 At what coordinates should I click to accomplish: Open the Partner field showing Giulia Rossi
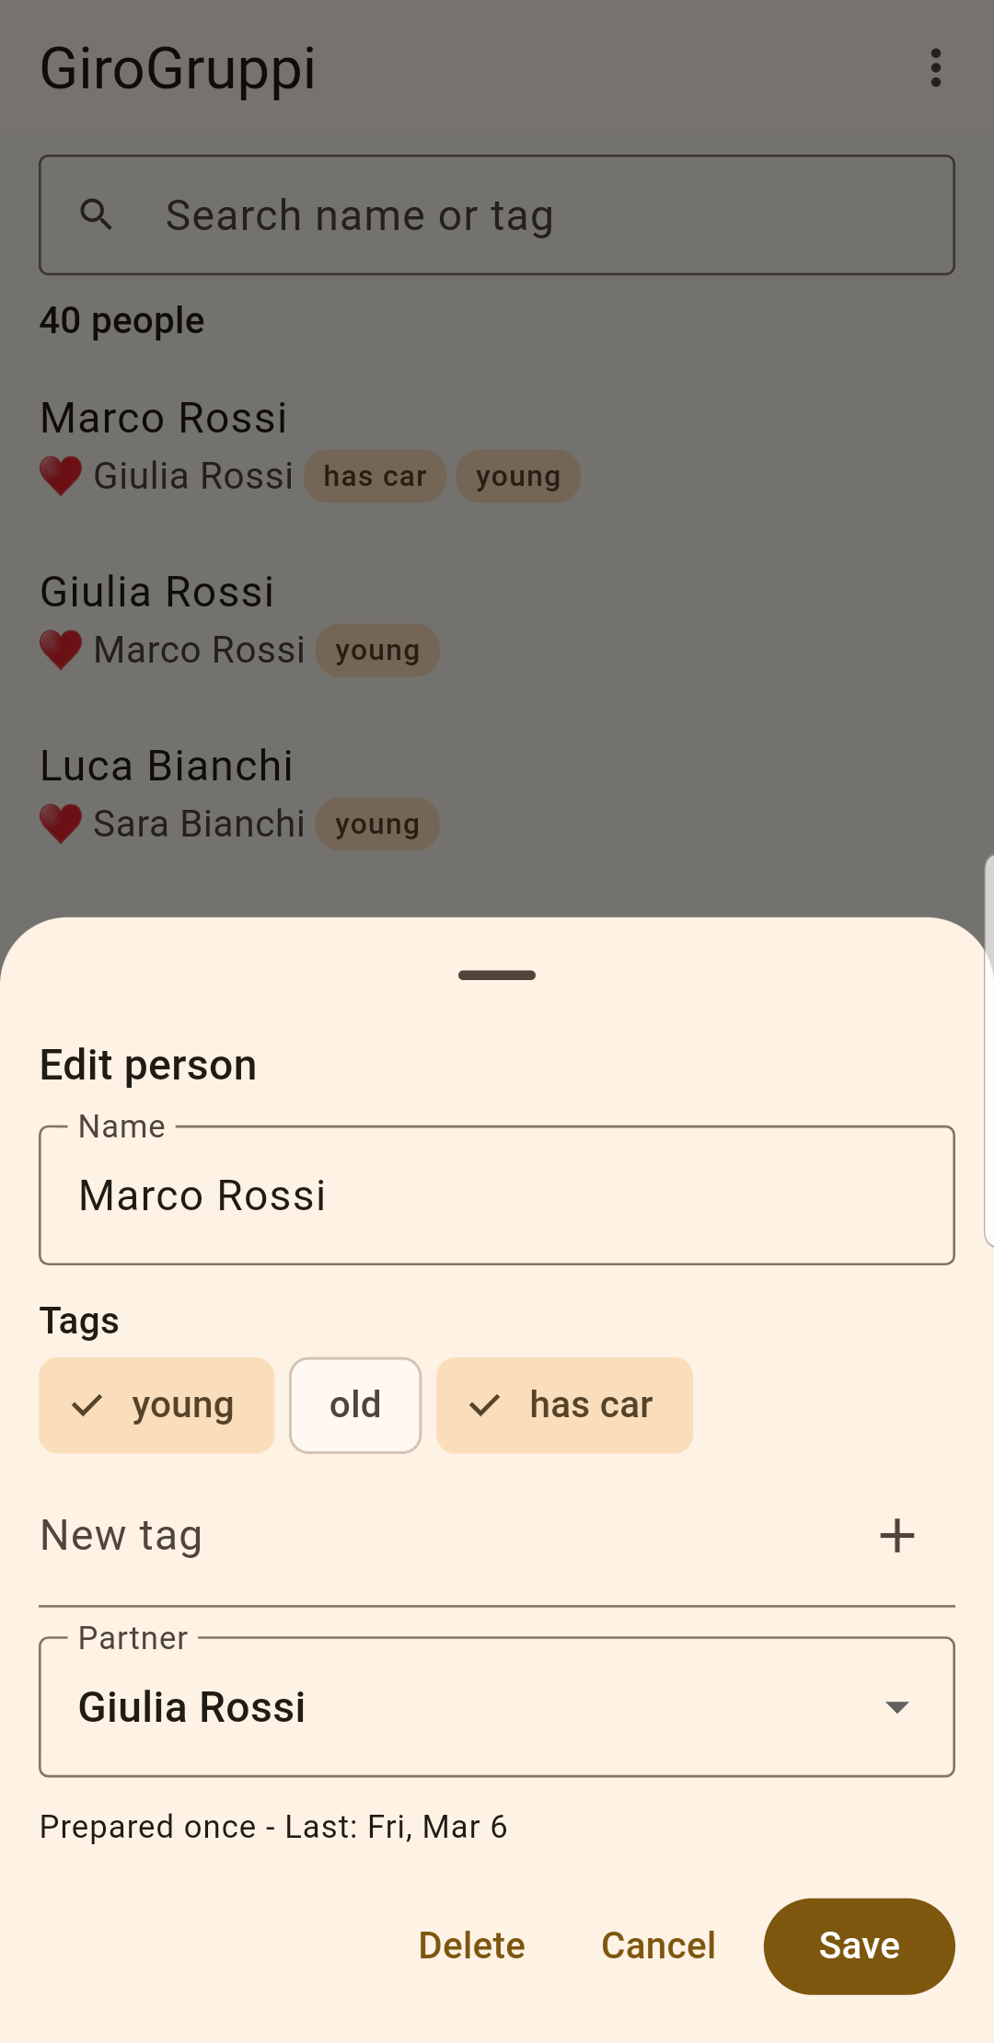point(497,1707)
